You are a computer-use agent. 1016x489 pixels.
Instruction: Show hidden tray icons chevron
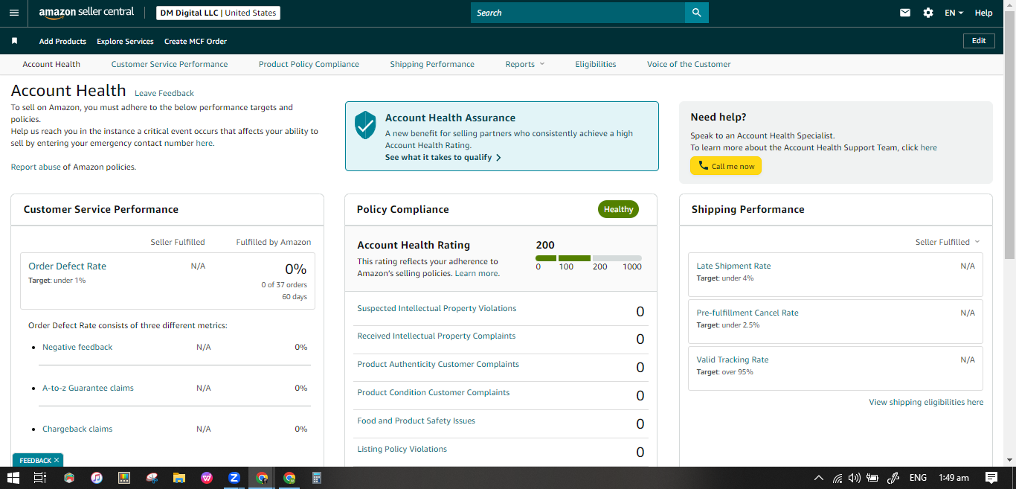(819, 478)
